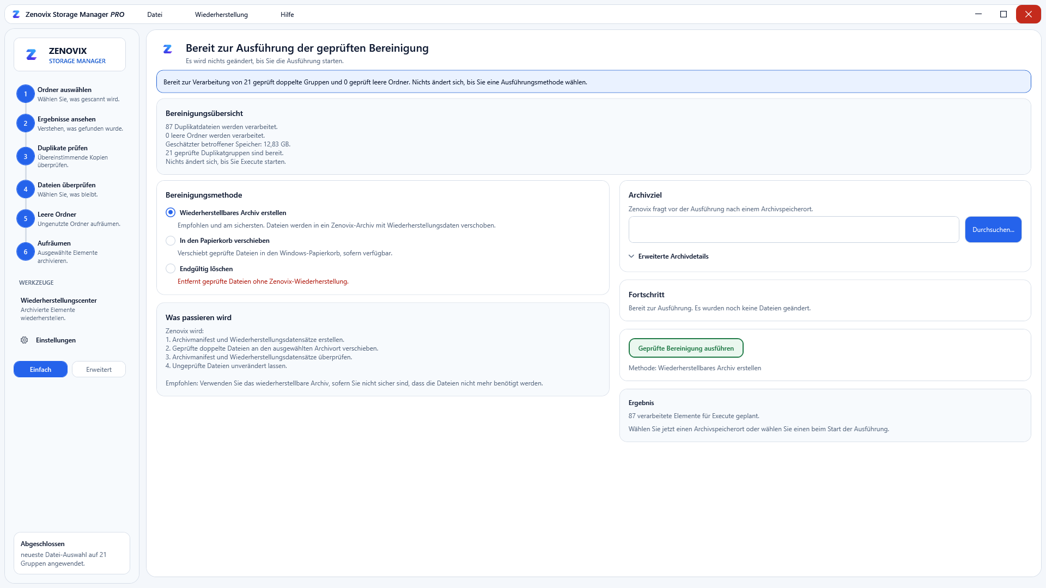The image size is (1046, 588).
Task: Switch to Erweitert mode
Action: coord(99,369)
